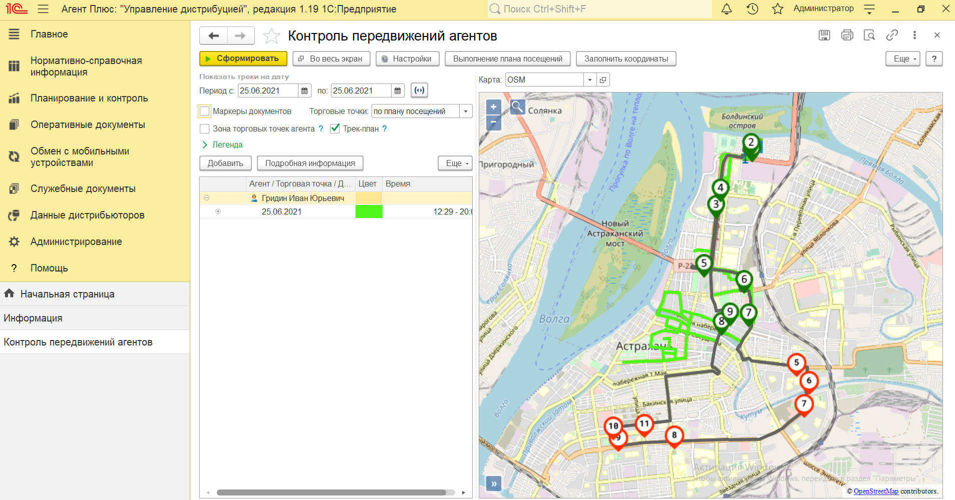Open the help question mark button
Image resolution: width=955 pixels, height=500 pixels.
pos(934,58)
